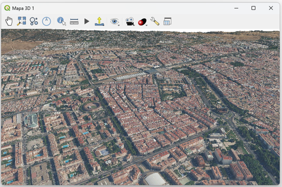
Task: Click the QGIS logo in title bar
Action: [7, 8]
